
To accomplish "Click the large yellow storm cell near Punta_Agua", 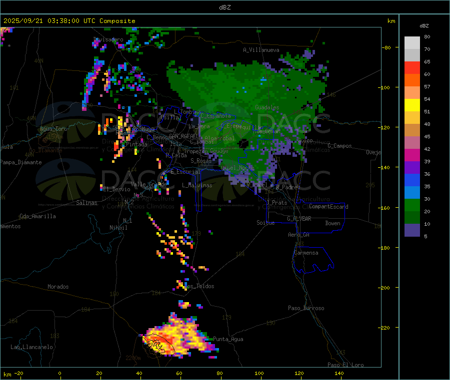I will coord(180,337).
